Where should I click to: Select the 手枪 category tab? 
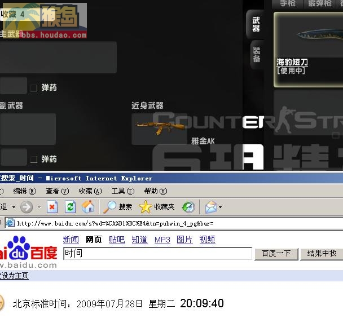(288, 3)
